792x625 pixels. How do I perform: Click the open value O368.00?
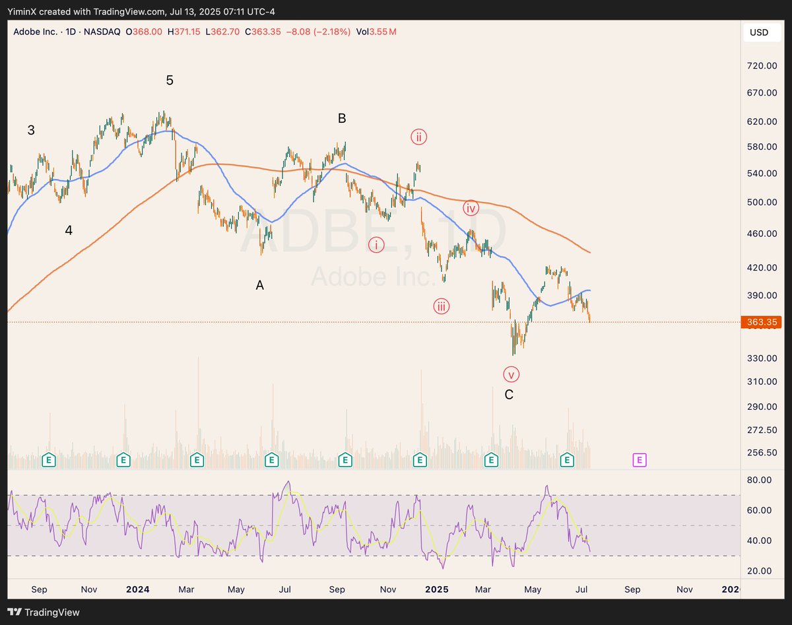pos(145,32)
